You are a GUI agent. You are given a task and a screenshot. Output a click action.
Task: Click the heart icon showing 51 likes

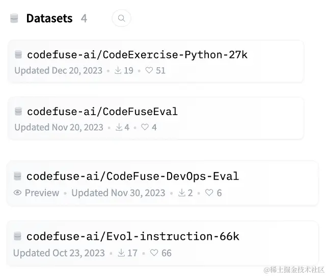click(149, 70)
